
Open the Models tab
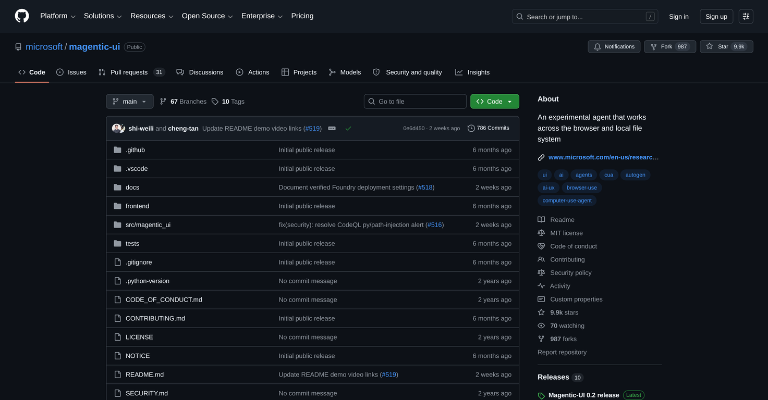coord(345,72)
